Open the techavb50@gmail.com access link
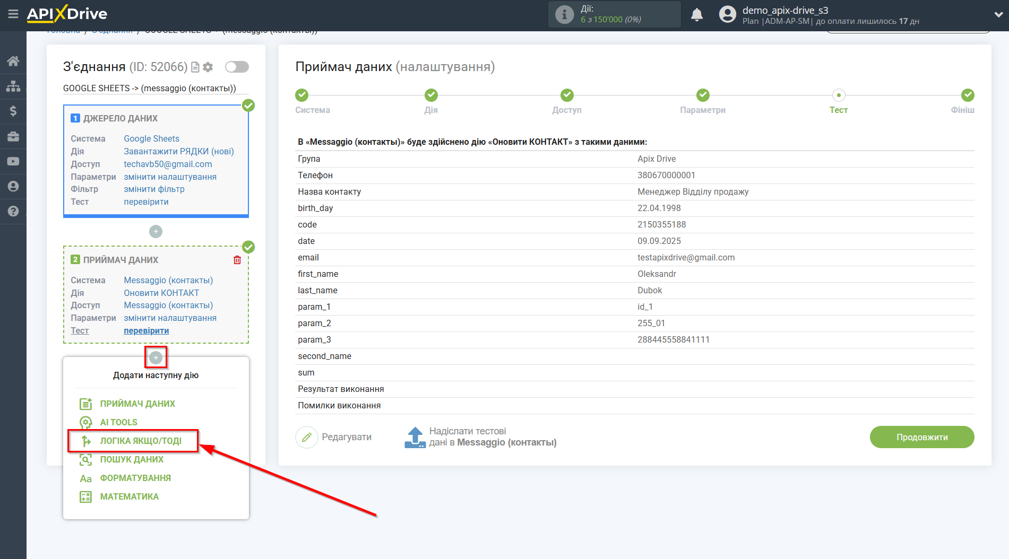Image resolution: width=1009 pixels, height=559 pixels. tap(168, 164)
